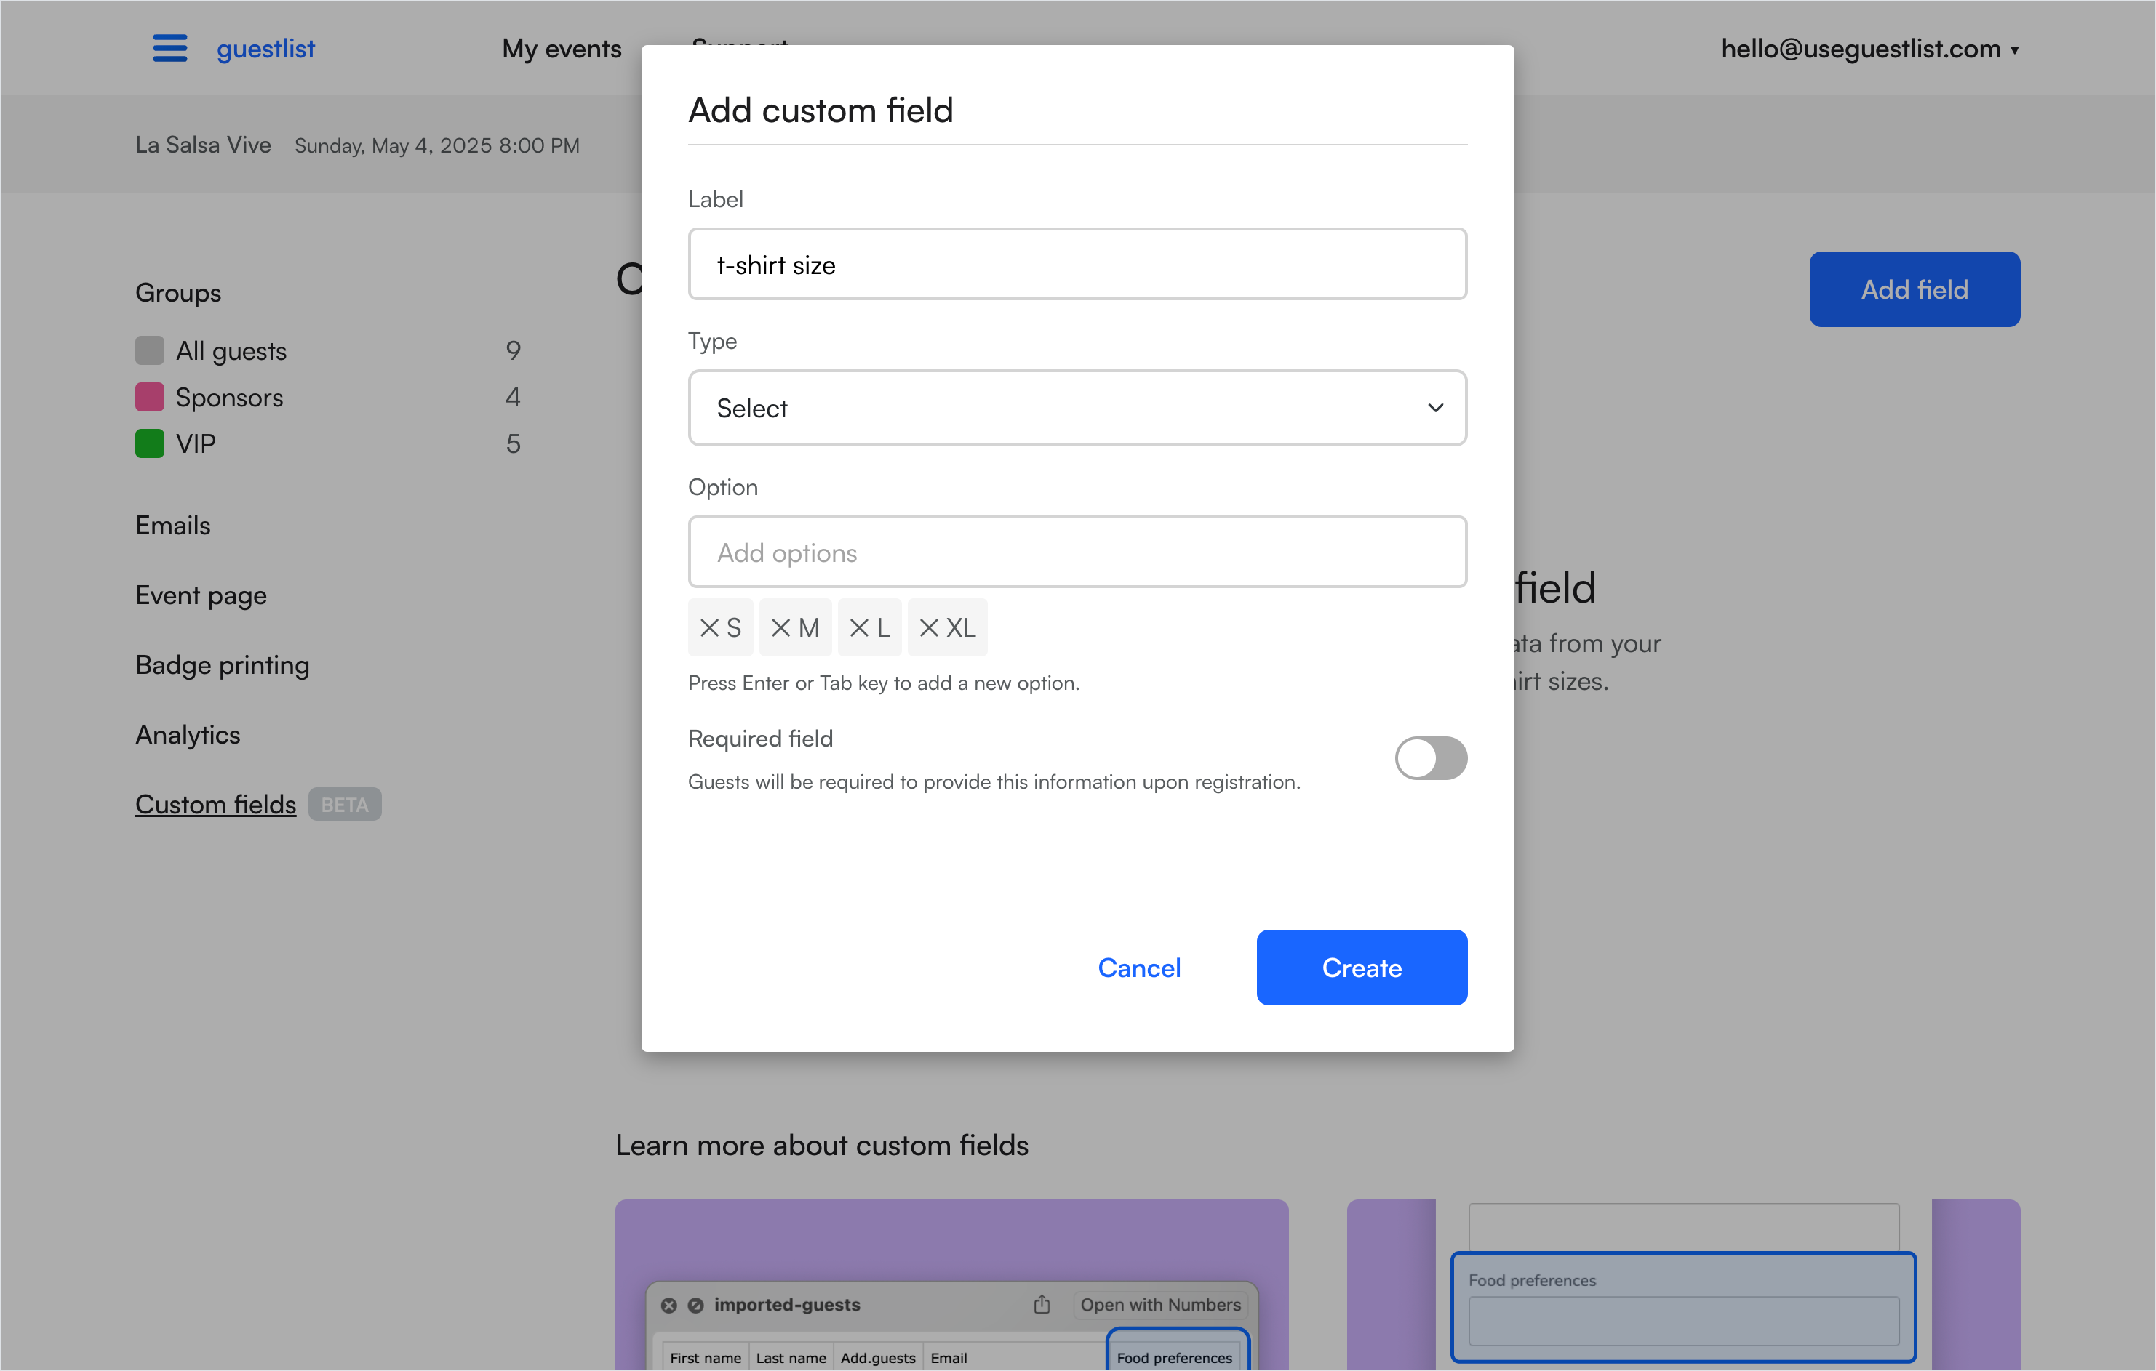This screenshot has height=1371, width=2156.
Task: Enable the Required field toggle
Action: 1430,758
